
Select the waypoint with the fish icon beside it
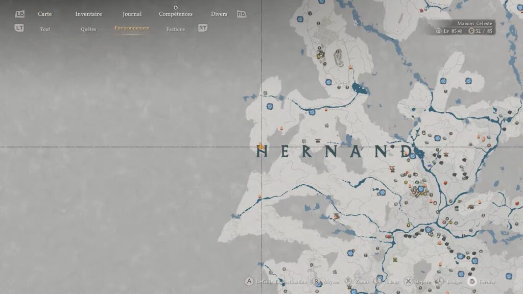(x=382, y=192)
